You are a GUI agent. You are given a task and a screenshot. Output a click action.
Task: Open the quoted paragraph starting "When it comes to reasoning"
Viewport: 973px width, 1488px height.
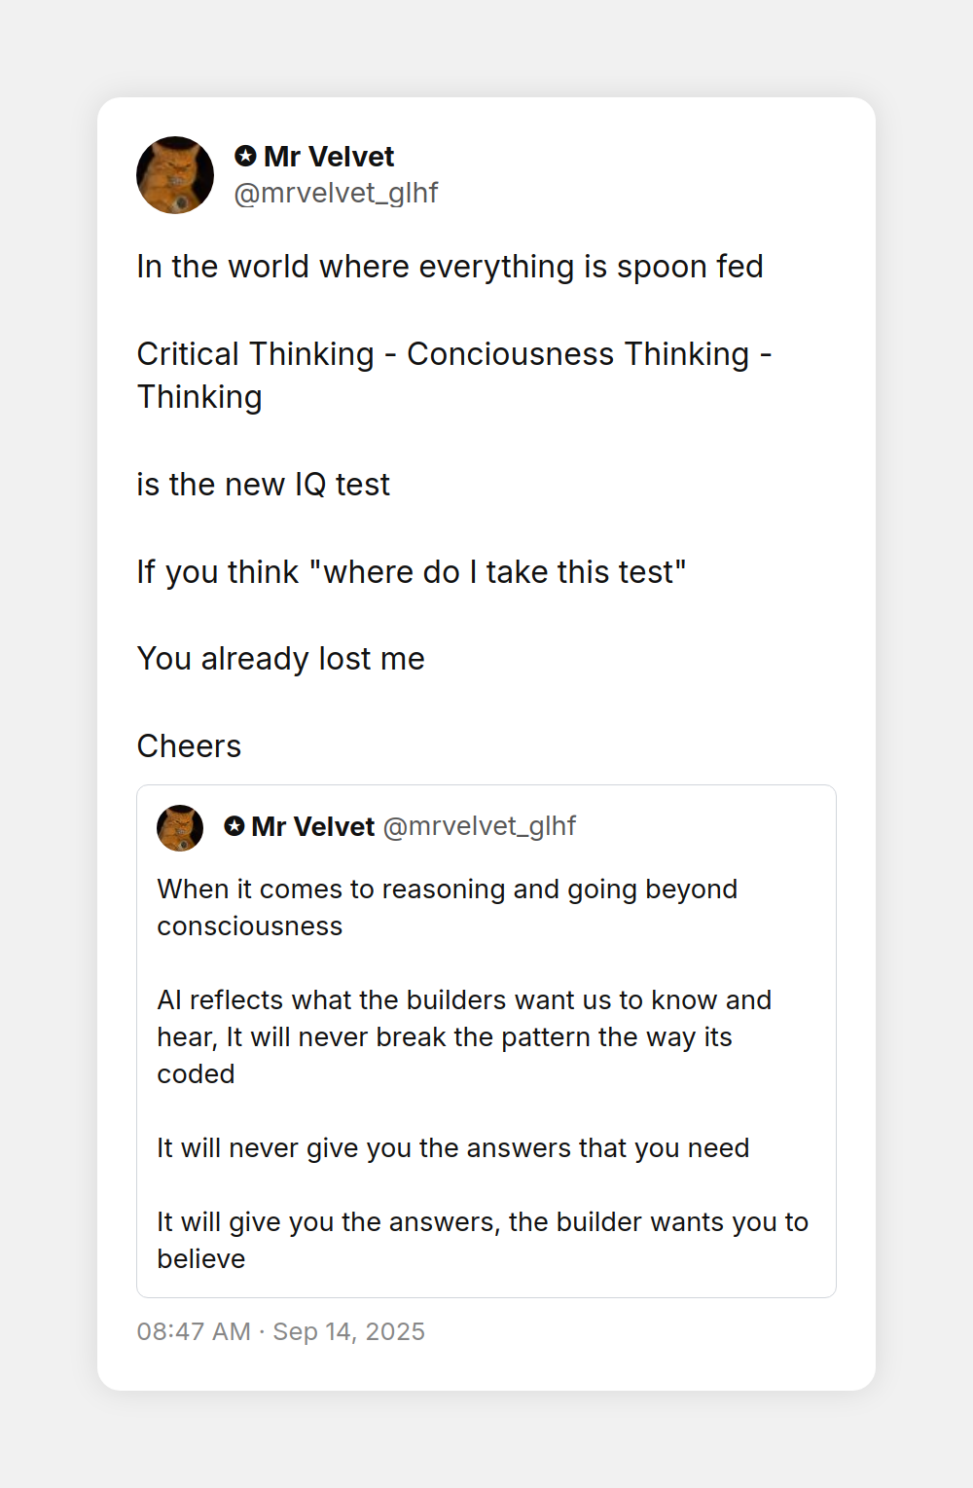[448, 908]
